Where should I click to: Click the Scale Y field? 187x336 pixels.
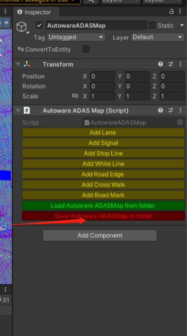[137, 96]
